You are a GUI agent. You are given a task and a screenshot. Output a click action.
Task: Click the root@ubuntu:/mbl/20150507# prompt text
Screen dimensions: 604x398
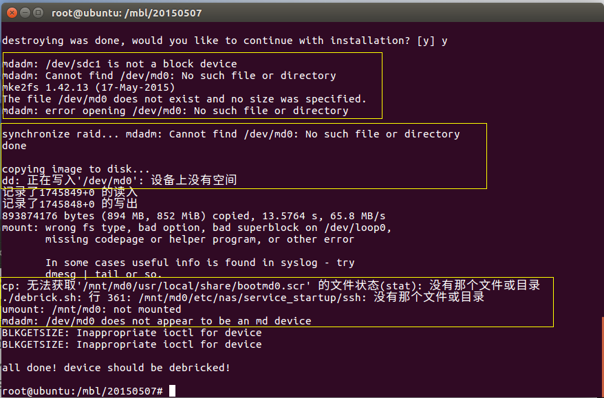click(83, 391)
